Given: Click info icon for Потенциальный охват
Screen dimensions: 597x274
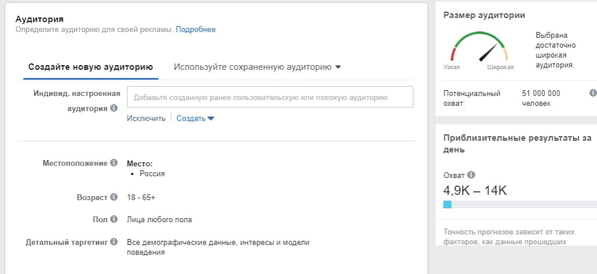Looking at the screenshot, I should click(x=593, y=93).
